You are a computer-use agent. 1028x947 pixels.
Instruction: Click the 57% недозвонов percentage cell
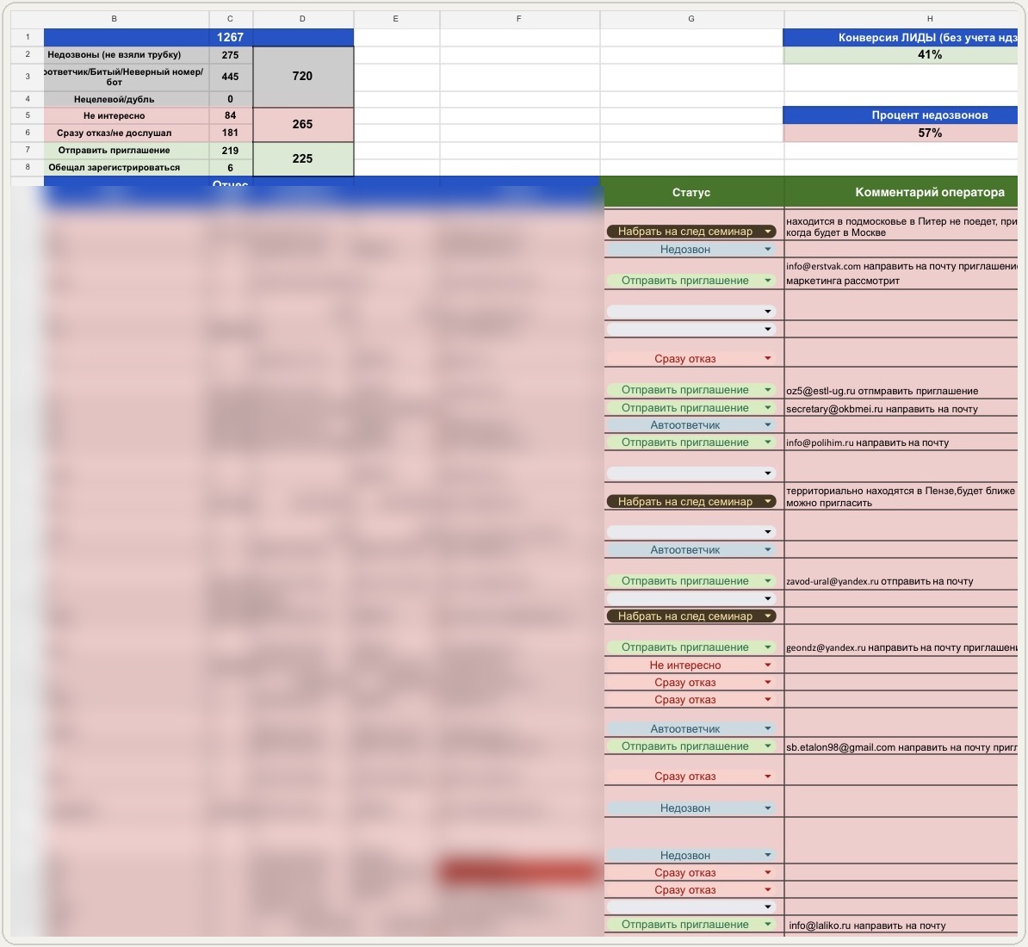coord(929,133)
